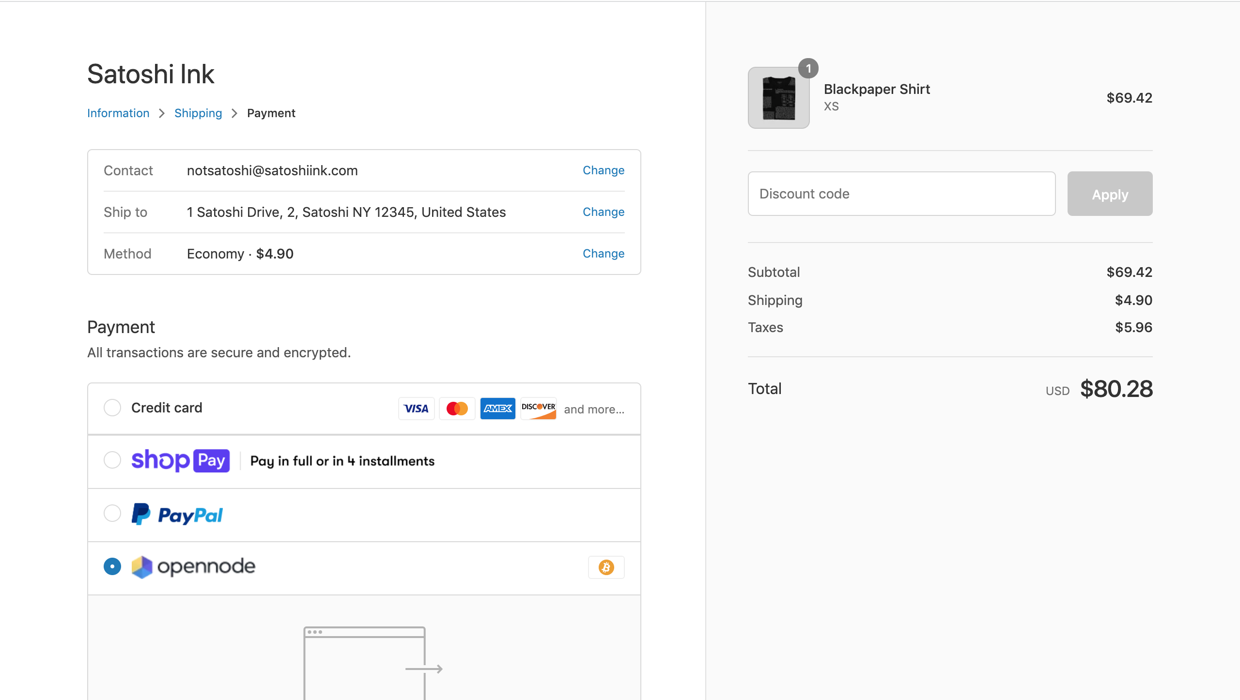
Task: Click the PayPal logo
Action: [x=177, y=515]
